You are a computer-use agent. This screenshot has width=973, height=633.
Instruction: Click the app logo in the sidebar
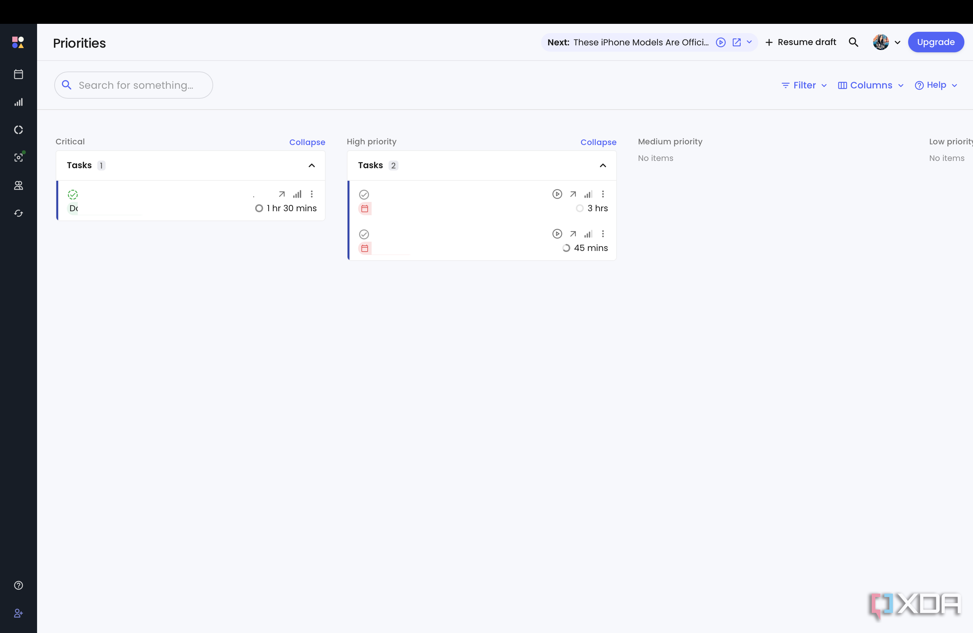pos(18,42)
